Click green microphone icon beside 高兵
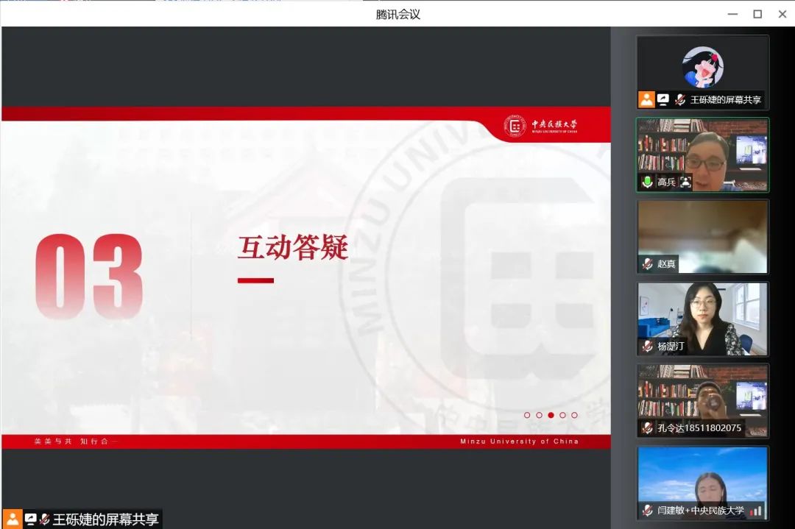795x529 pixels. pos(647,182)
